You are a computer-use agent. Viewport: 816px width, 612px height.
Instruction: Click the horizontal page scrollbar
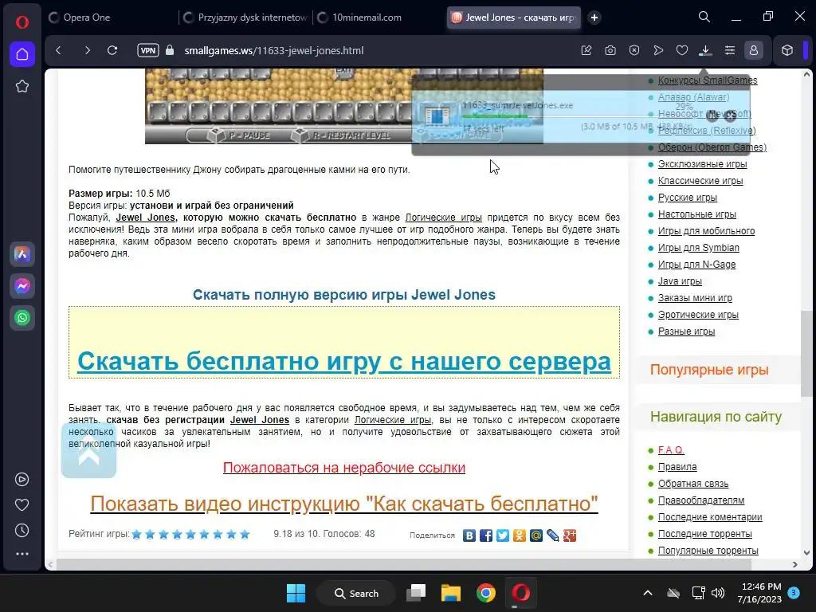coord(403,564)
